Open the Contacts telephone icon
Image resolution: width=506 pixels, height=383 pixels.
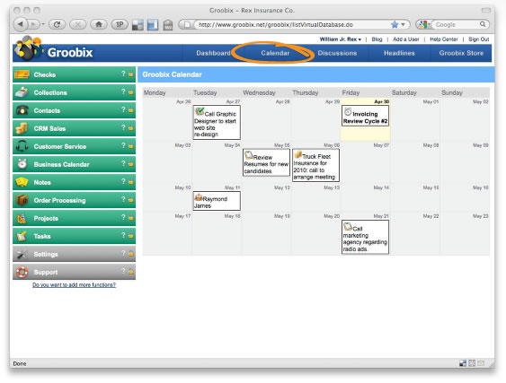[22, 110]
